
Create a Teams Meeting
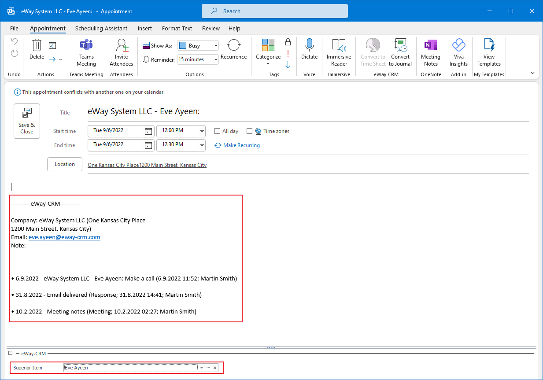pyautogui.click(x=86, y=52)
